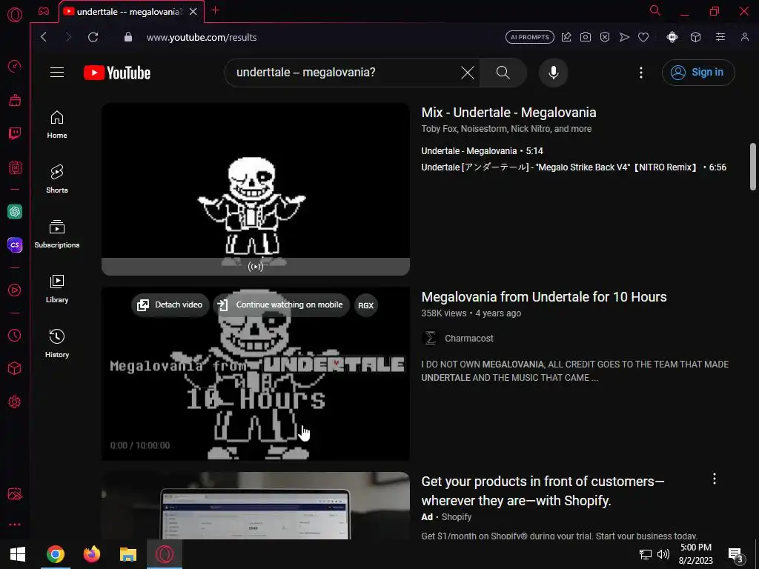Clear the YouTube search query

click(468, 73)
